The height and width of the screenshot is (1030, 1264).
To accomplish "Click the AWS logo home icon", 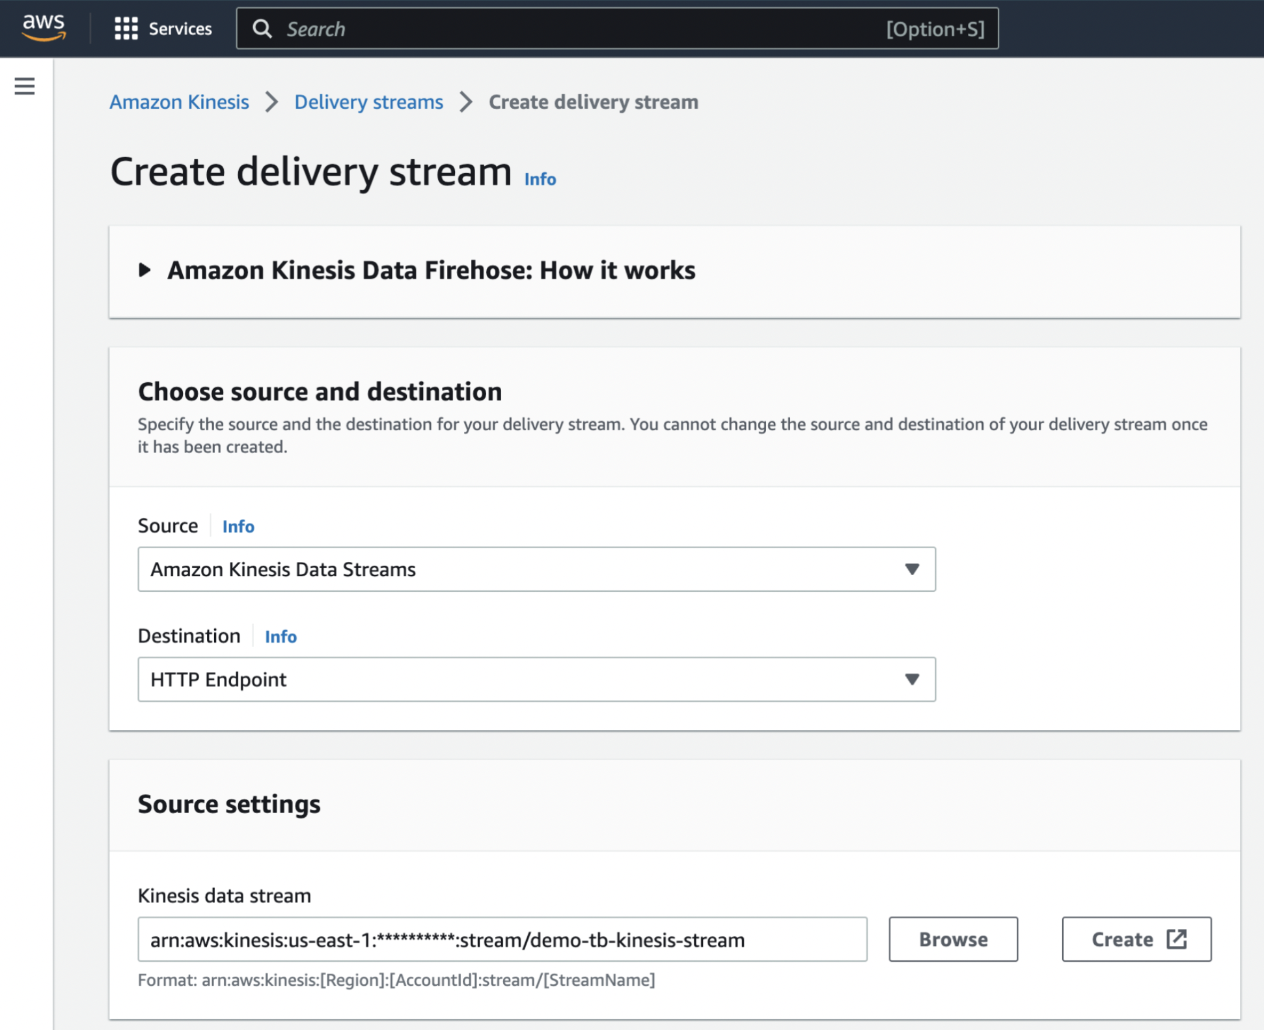I will point(44,28).
